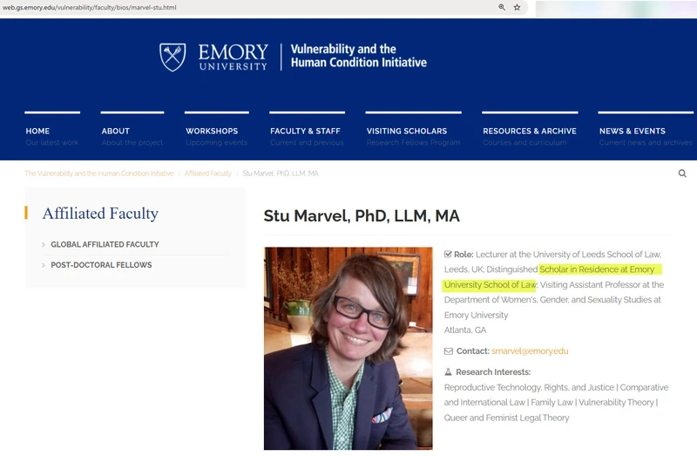Expand Global Affiliated Faculty chevron

[x=43, y=245]
